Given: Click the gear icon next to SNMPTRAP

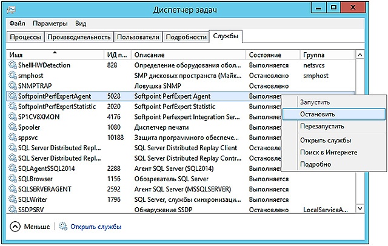Looking at the screenshot, I should (13, 85).
